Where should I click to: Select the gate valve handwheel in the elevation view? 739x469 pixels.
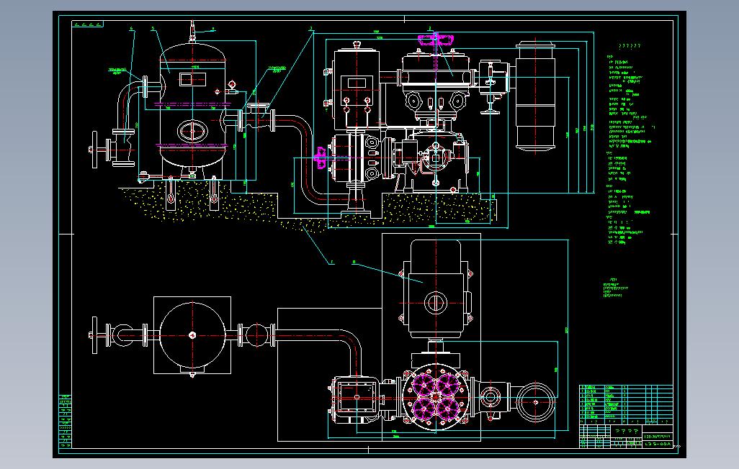point(95,150)
